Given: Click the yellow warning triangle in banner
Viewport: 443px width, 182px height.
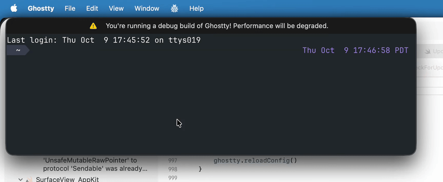Looking at the screenshot, I should (x=93, y=26).
